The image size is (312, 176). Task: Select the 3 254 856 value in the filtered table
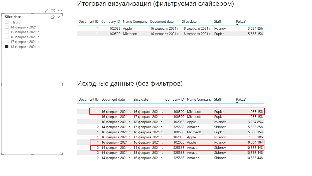click(255, 29)
